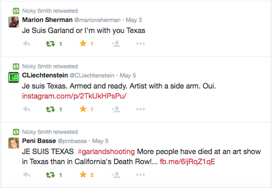This screenshot has width=272, height=188.
Task: Open the instagram.com/p/2TkUkHPsPu/ link
Action: (74, 96)
